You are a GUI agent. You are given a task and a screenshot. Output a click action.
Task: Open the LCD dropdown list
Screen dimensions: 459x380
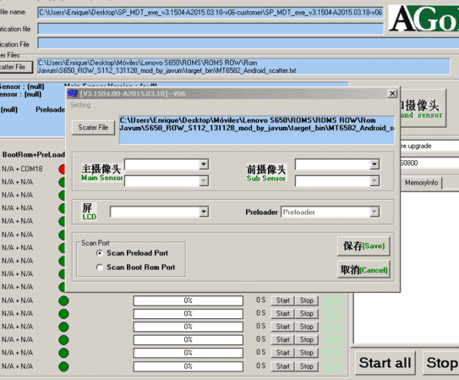(x=204, y=212)
